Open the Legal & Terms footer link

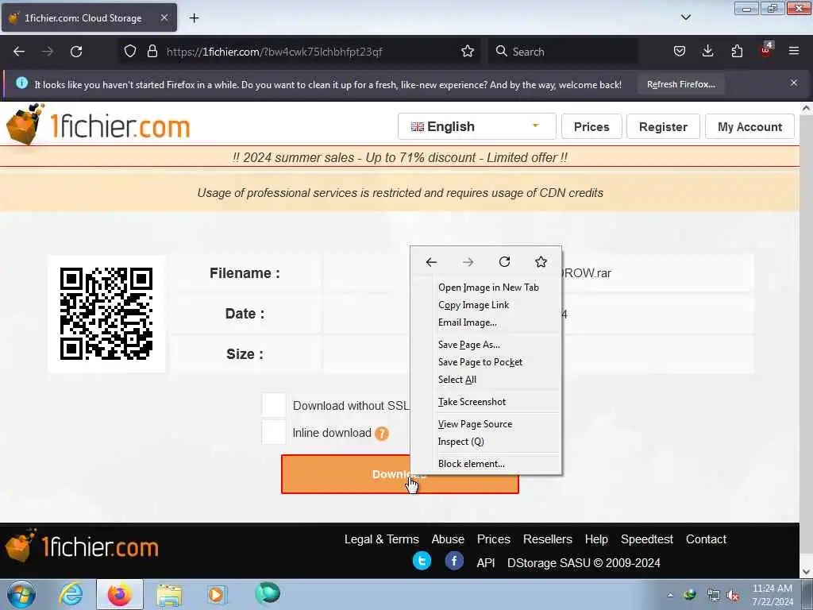(382, 539)
